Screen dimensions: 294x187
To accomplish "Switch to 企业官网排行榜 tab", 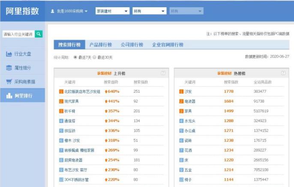I will (x=168, y=45).
